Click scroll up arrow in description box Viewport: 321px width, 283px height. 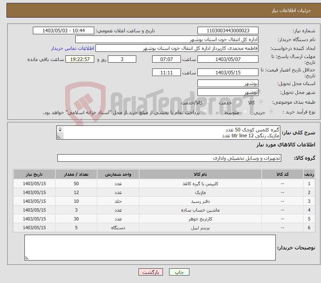pyautogui.click(x=60, y=128)
